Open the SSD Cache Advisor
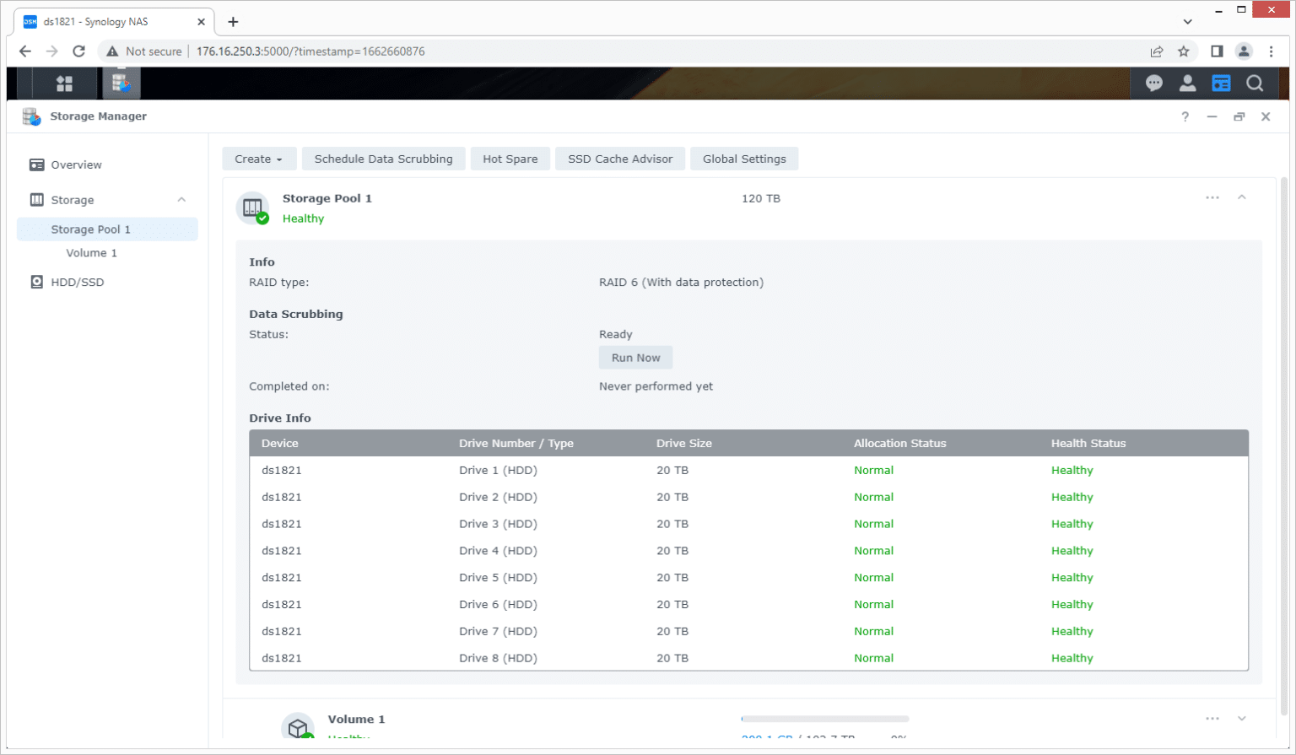 pos(620,159)
